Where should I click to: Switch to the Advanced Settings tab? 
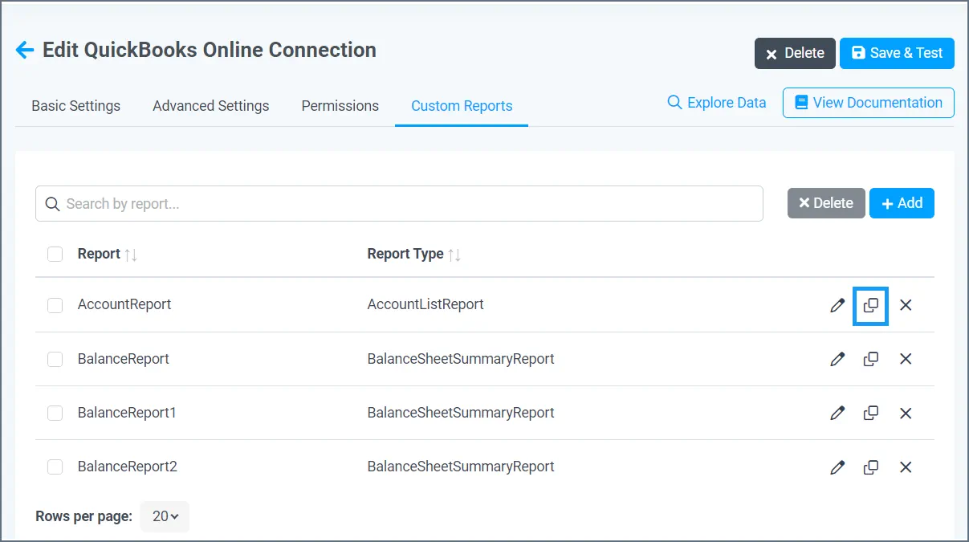coord(210,106)
